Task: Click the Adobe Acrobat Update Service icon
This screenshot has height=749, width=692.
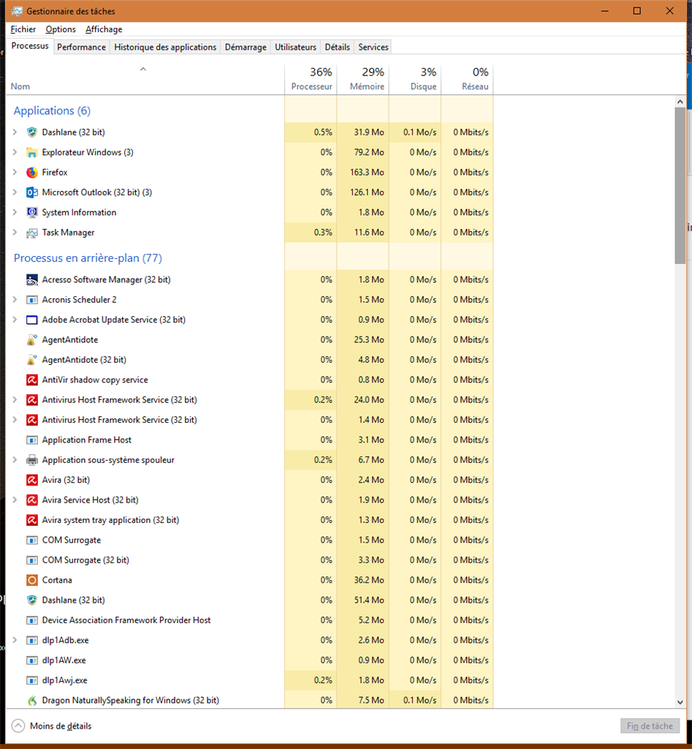Action: (x=32, y=320)
